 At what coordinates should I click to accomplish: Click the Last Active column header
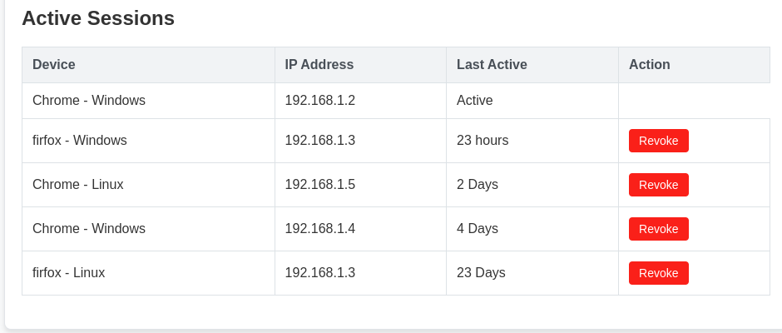point(492,64)
